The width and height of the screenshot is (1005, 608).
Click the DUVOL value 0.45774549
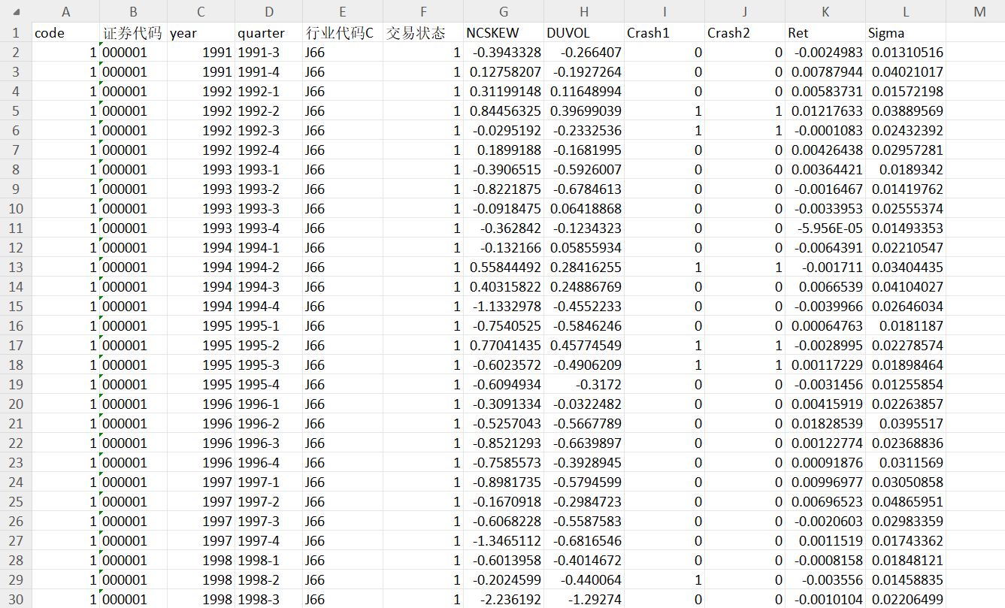point(584,346)
